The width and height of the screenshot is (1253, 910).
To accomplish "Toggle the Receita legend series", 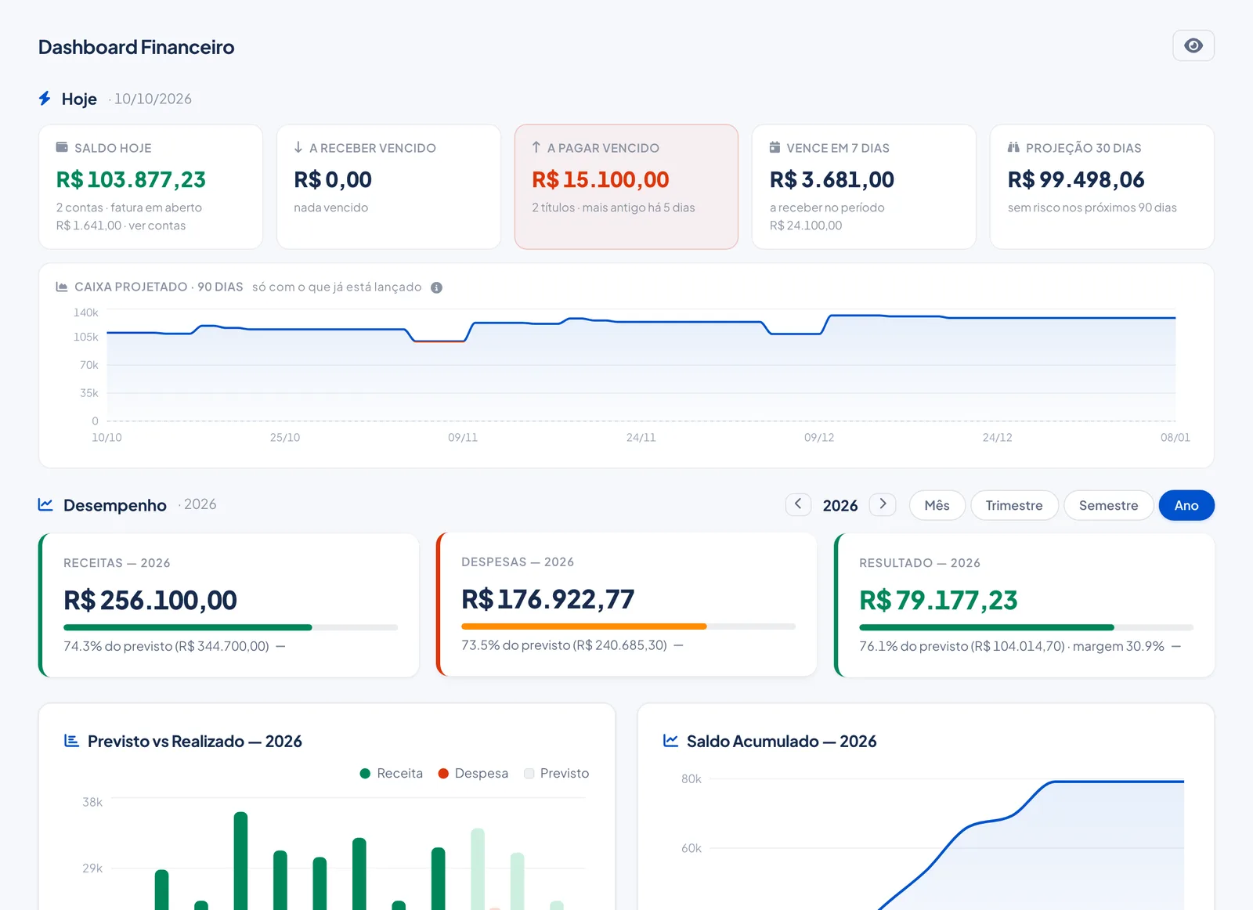I will click(391, 773).
